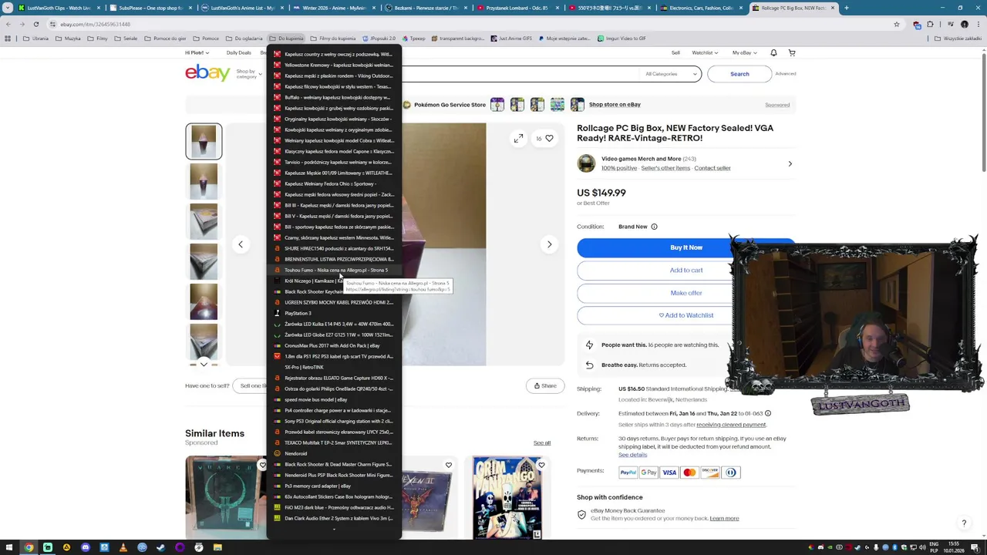987x555 pixels.
Task: Bookmark this page with the star icon
Action: (896, 24)
